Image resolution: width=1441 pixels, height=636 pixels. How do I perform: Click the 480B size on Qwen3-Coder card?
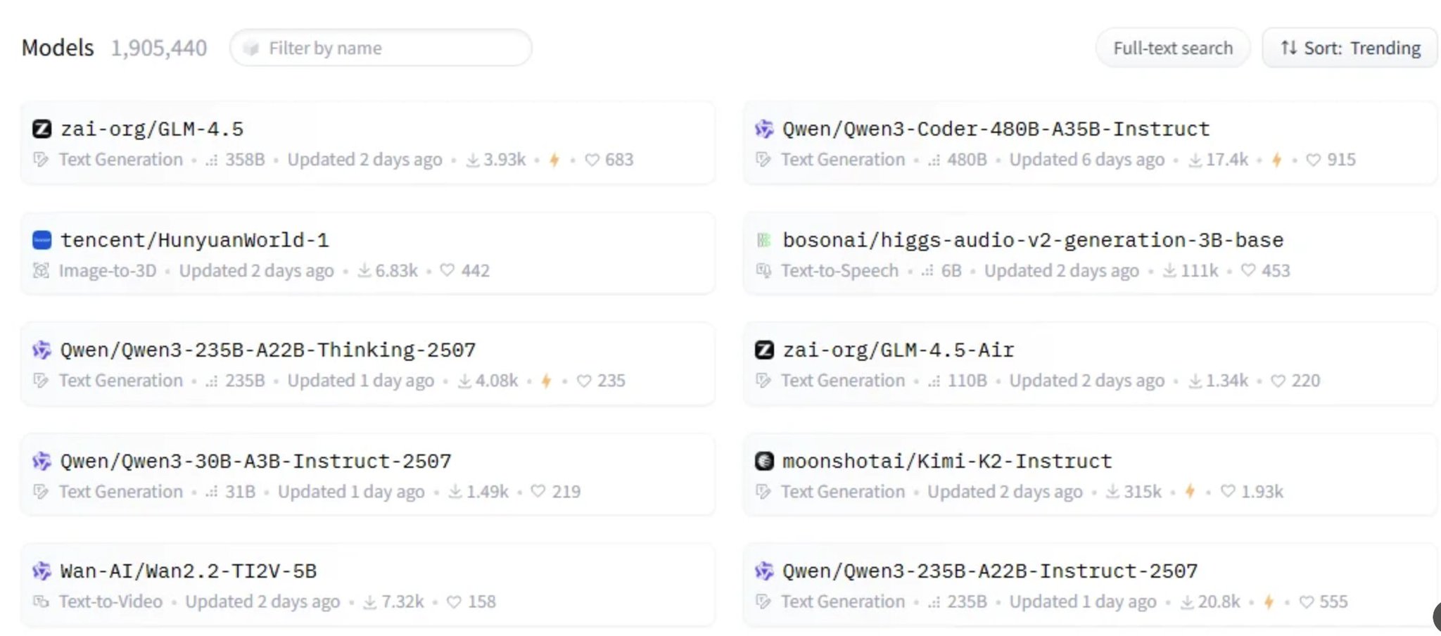[x=967, y=160]
